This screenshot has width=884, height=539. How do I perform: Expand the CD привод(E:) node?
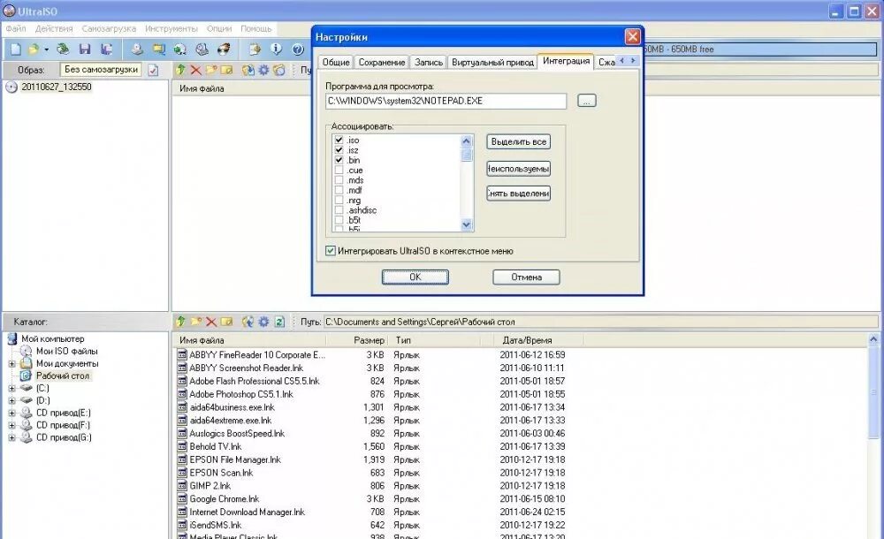(11, 414)
